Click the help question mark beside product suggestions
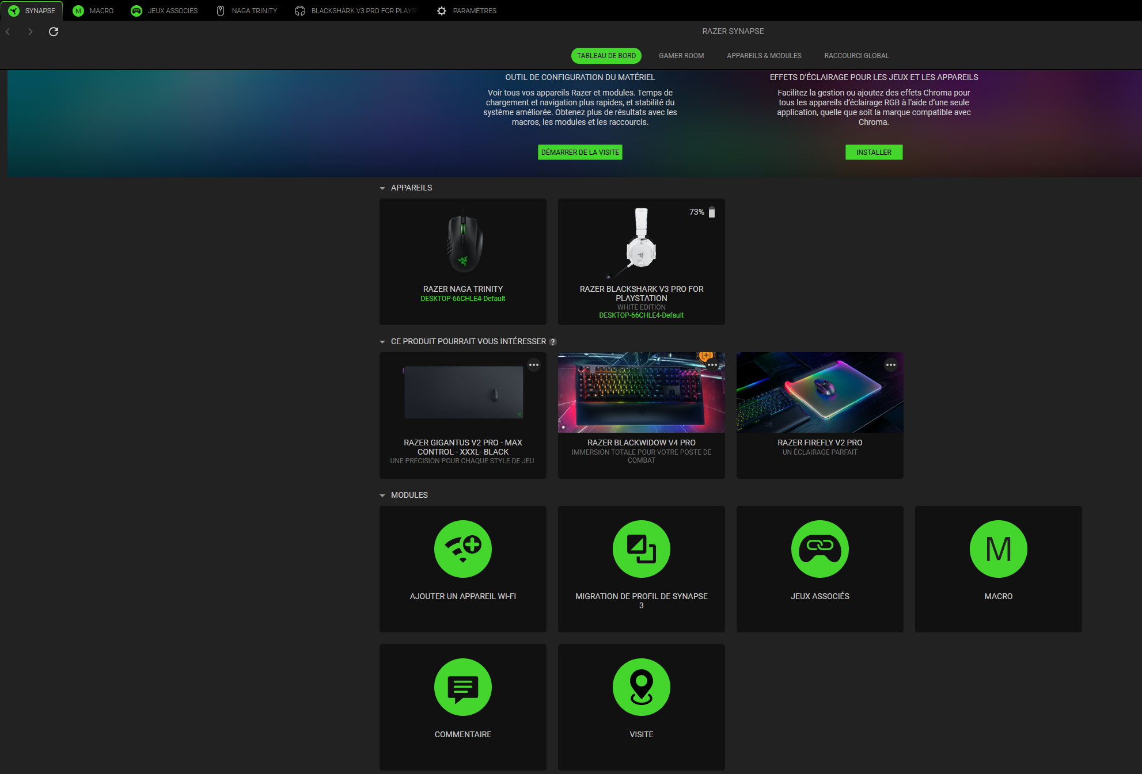Screen dimensions: 1142x774 click(553, 342)
